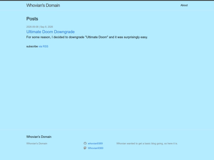This screenshot has width=214, height=160.
Task: Click the post excerpt about downgrading Ultimate Doom
Action: coord(87,37)
